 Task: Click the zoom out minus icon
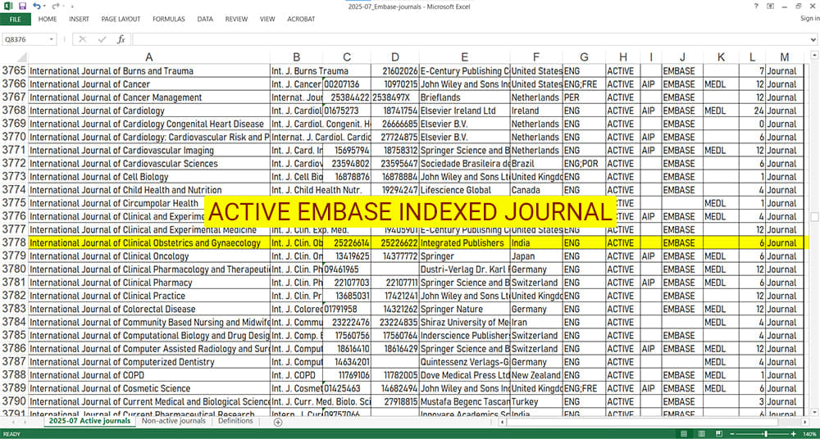733,434
